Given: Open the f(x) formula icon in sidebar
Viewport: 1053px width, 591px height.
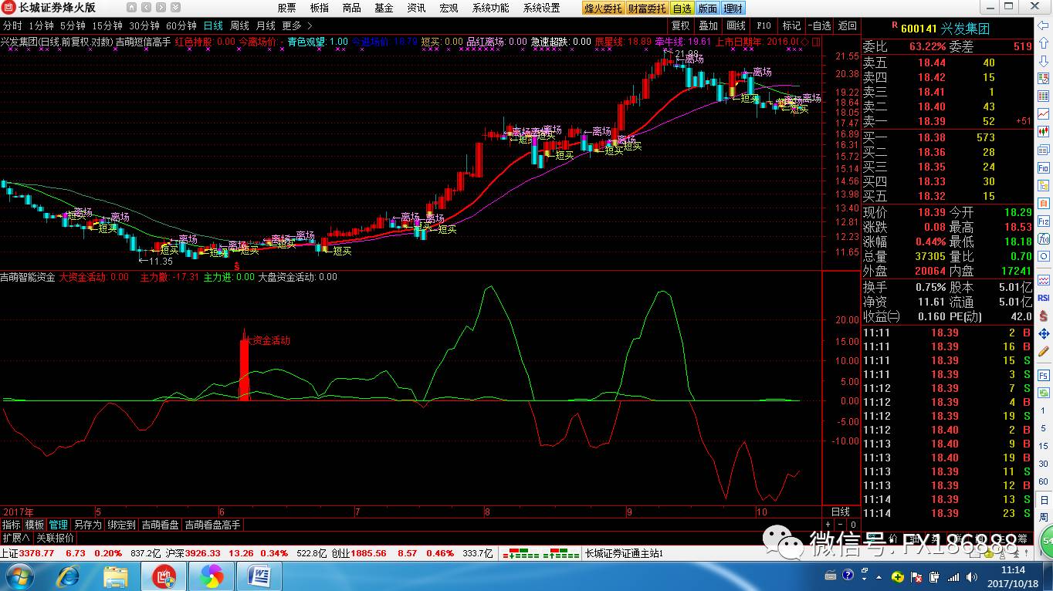Looking at the screenshot, I should (x=1043, y=238).
